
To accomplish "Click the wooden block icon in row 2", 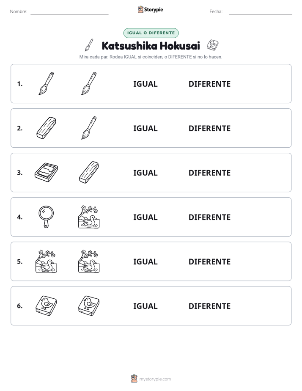I will pyautogui.click(x=47, y=128).
